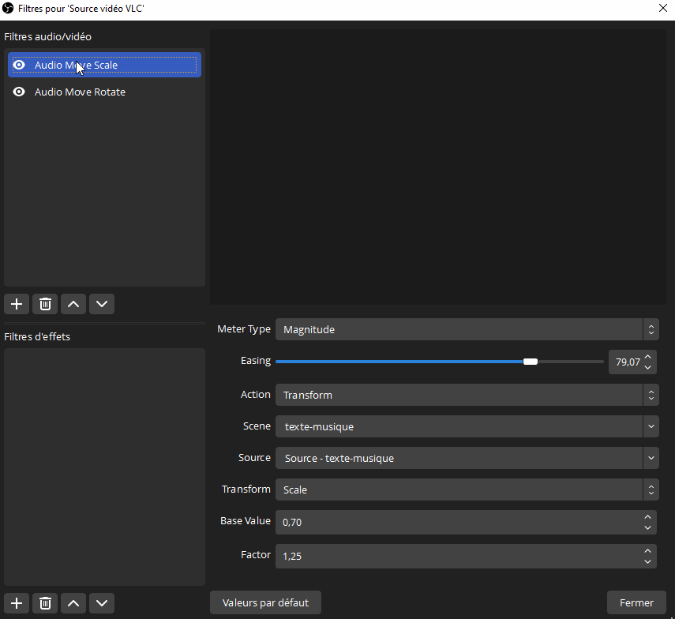Move selected audio/video filter up
Viewport: 675px width, 619px height.
pos(73,304)
